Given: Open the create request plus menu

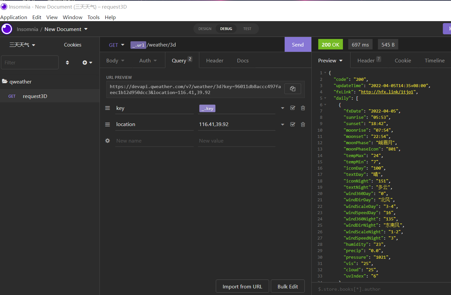Looking at the screenshot, I should (x=87, y=62).
